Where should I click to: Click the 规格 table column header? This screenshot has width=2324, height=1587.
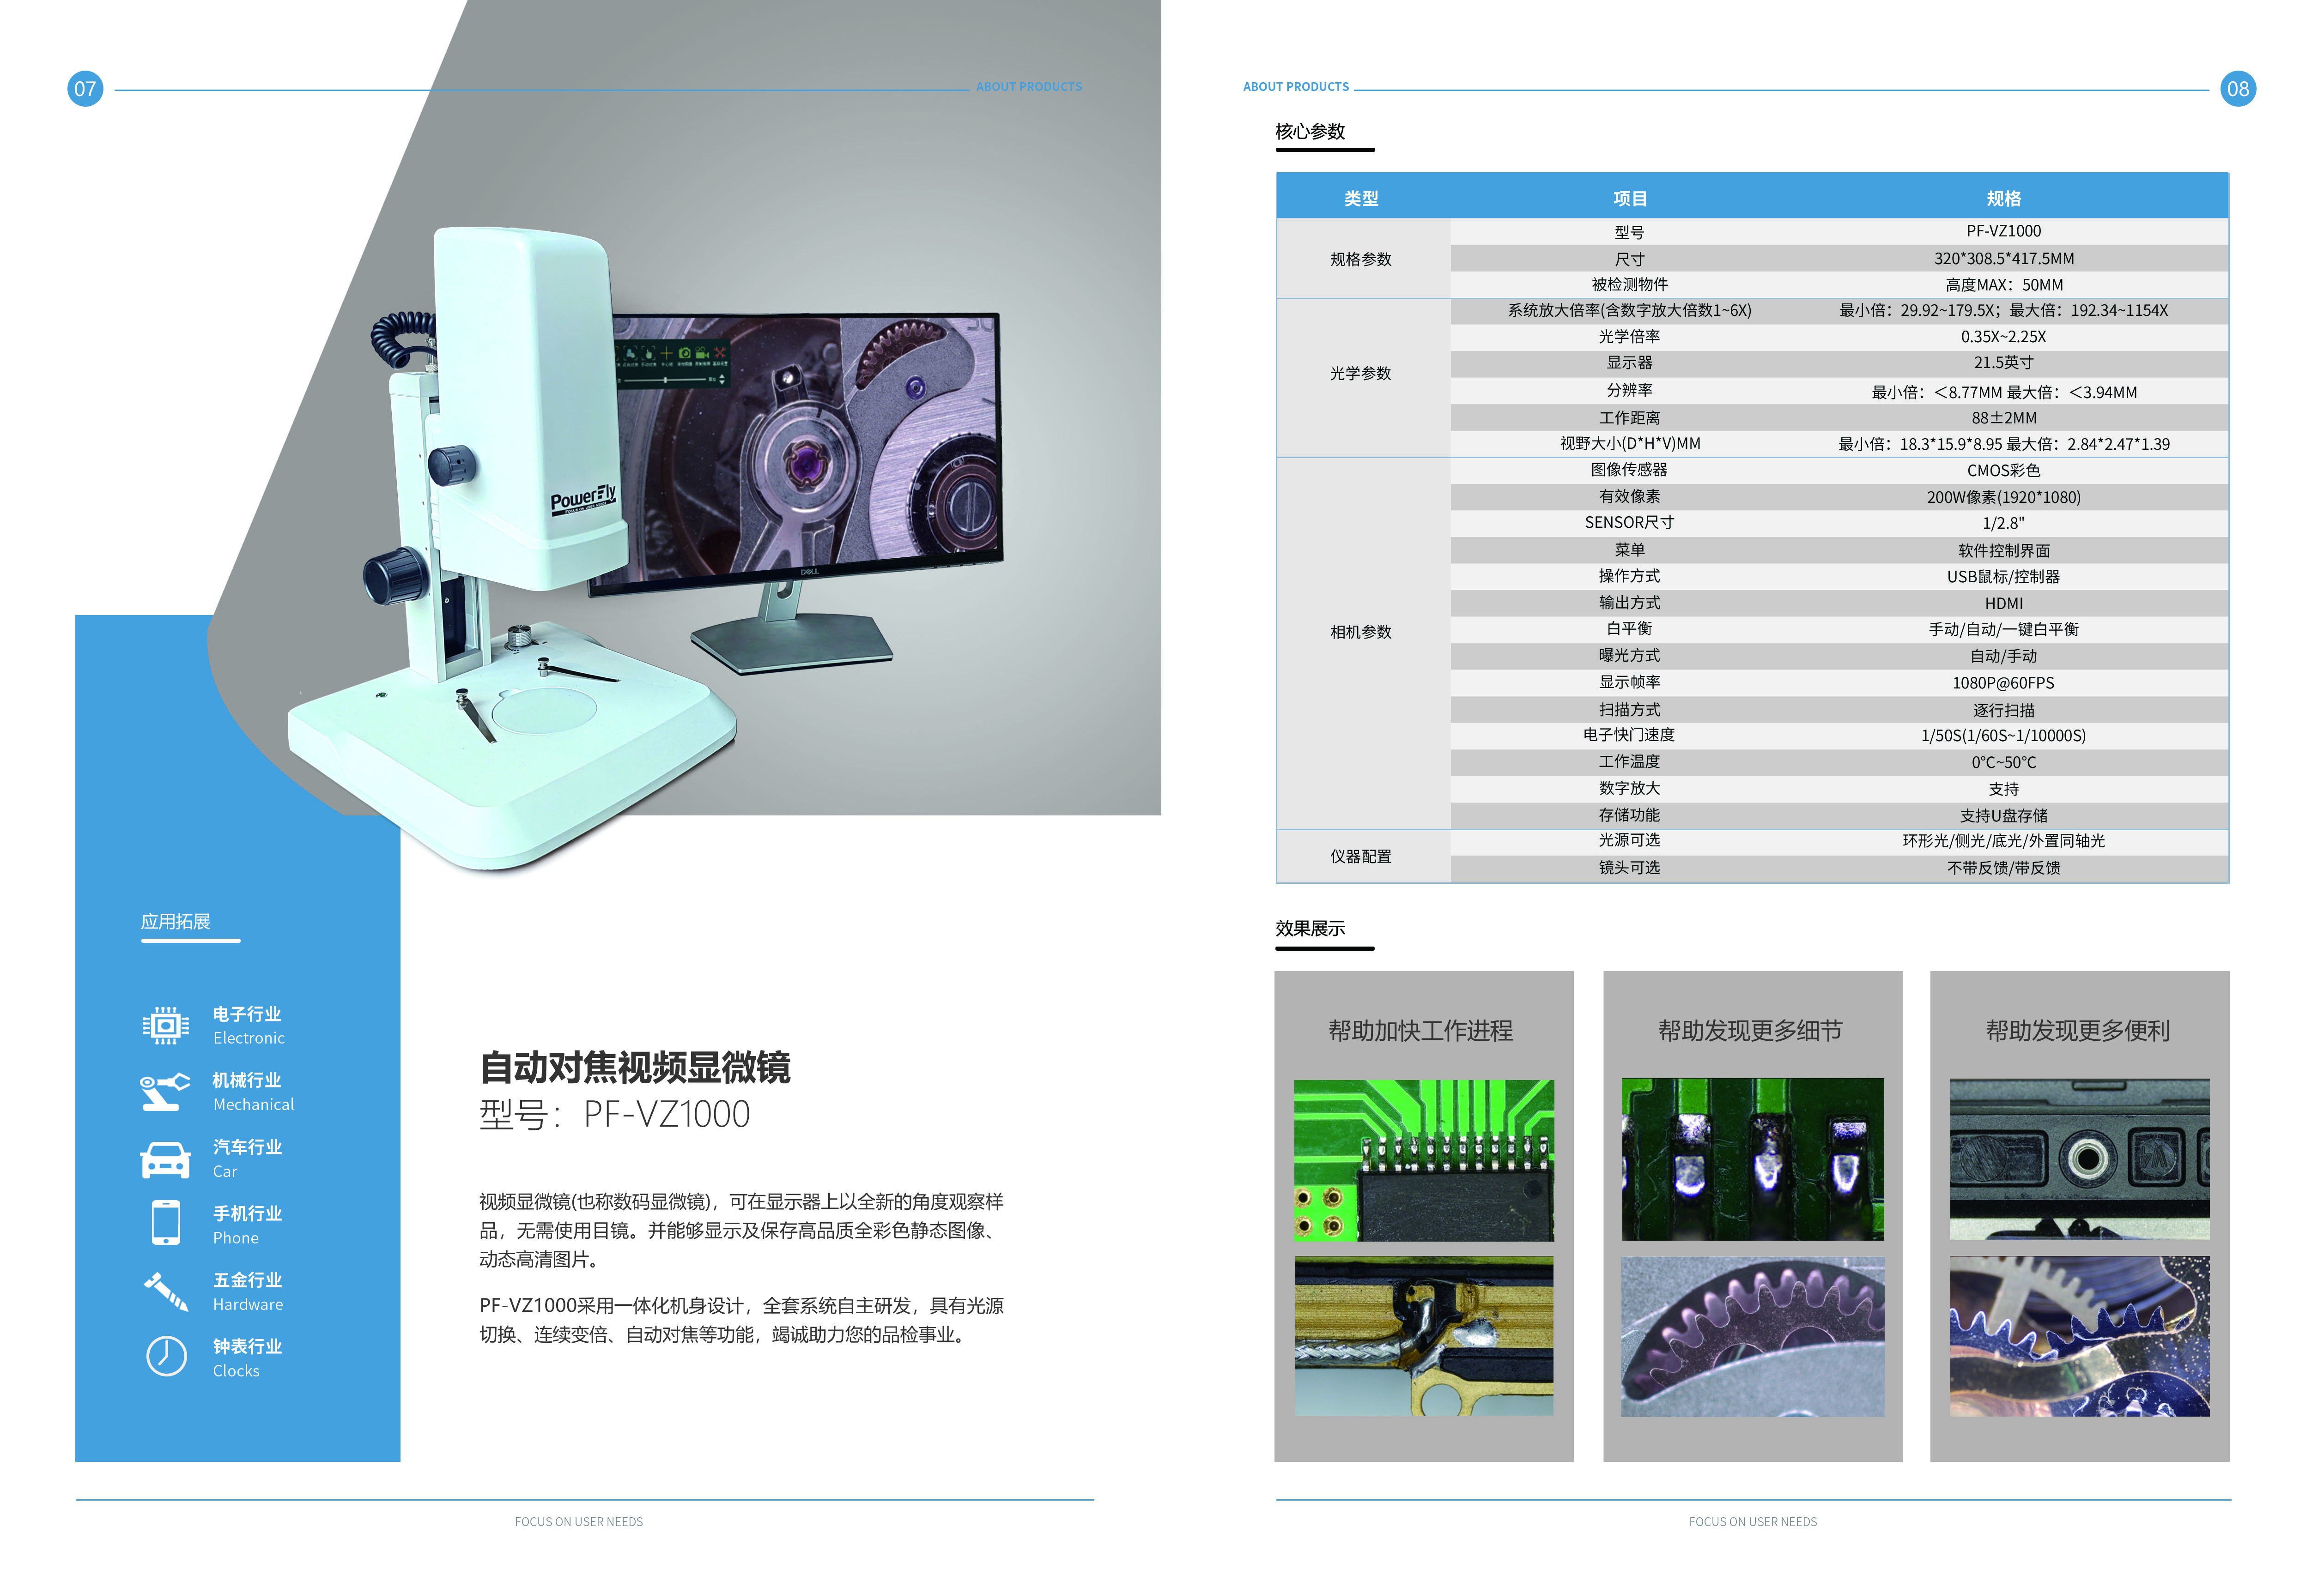click(x=2003, y=199)
